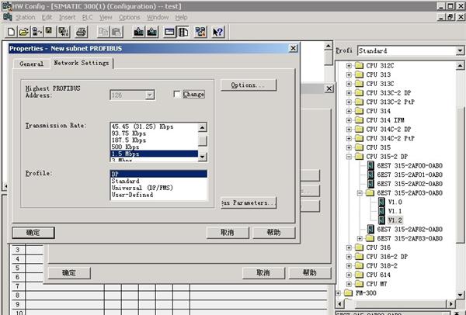The image size is (466, 315).
Task: Close the Properties New subnet PROFIBUS dialog
Action: pos(293,48)
